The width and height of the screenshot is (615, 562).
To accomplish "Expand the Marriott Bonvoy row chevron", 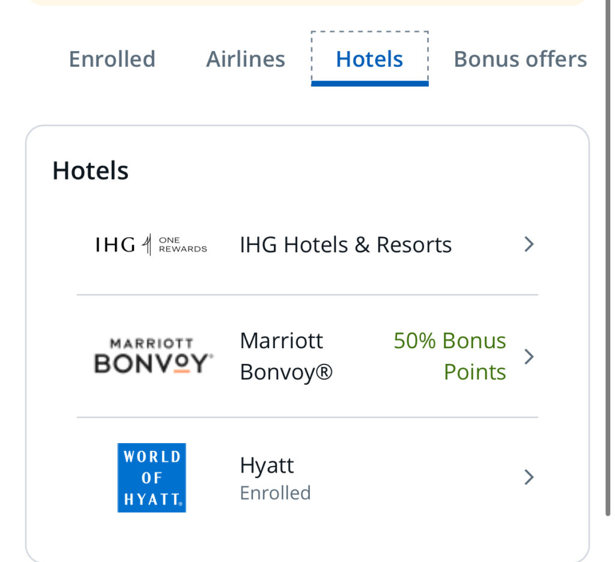I will (x=529, y=357).
